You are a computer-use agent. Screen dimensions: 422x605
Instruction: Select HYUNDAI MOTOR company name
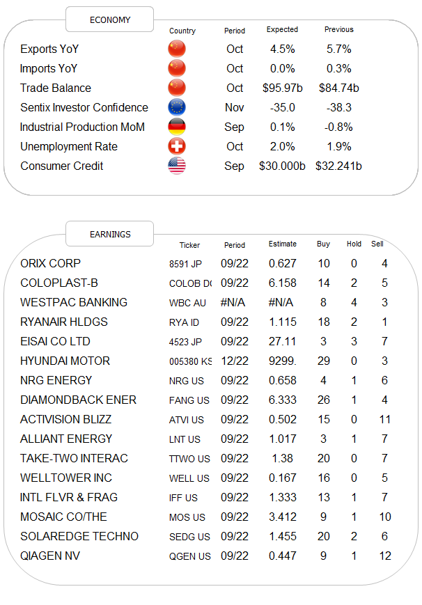[x=65, y=361]
